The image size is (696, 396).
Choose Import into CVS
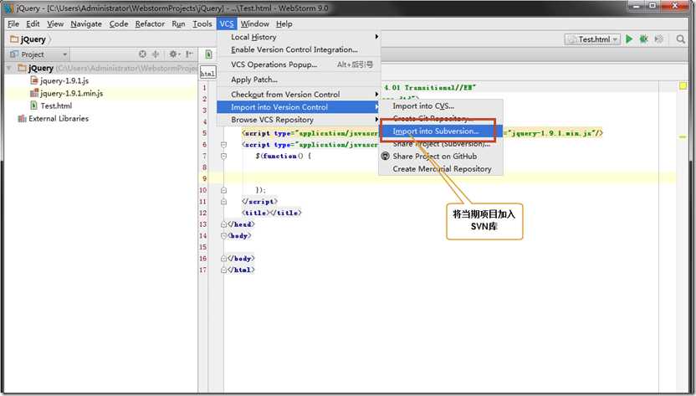(441, 105)
